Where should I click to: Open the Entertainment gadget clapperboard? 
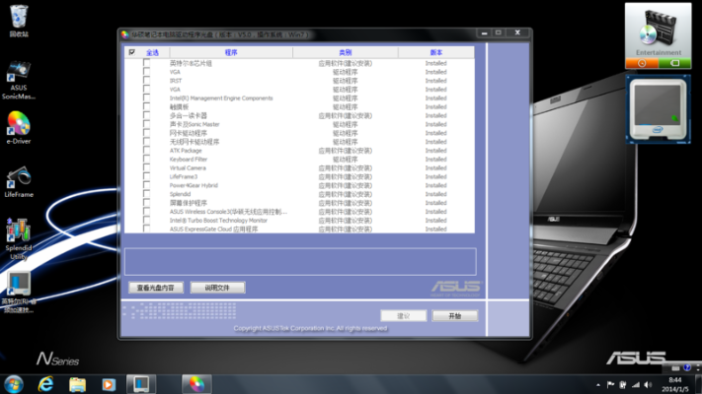[658, 29]
